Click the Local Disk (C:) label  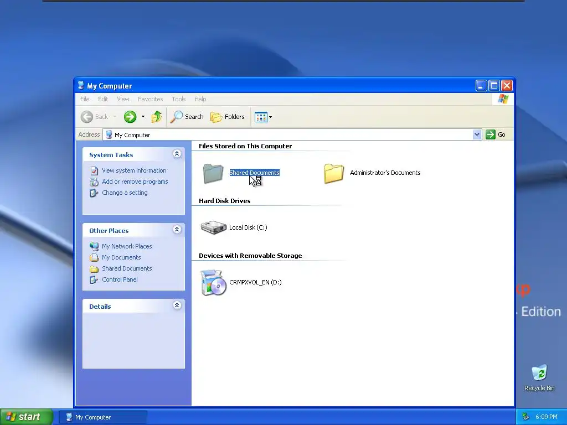[x=248, y=227]
